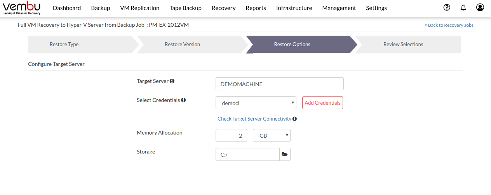The image size is (491, 195).
Task: Follow the Back to Recovery Jobs link
Action: [x=449, y=25]
